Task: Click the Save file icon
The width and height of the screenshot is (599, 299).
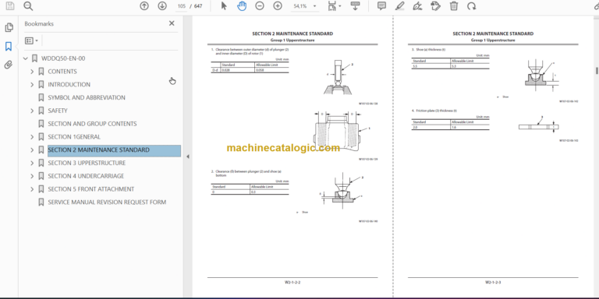Action: [10, 5]
